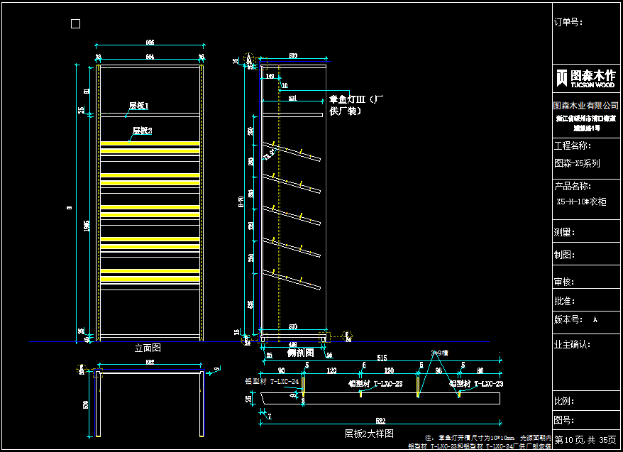Select the 层板2大样图 detail title
This screenshot has width=623, height=452.
[369, 433]
